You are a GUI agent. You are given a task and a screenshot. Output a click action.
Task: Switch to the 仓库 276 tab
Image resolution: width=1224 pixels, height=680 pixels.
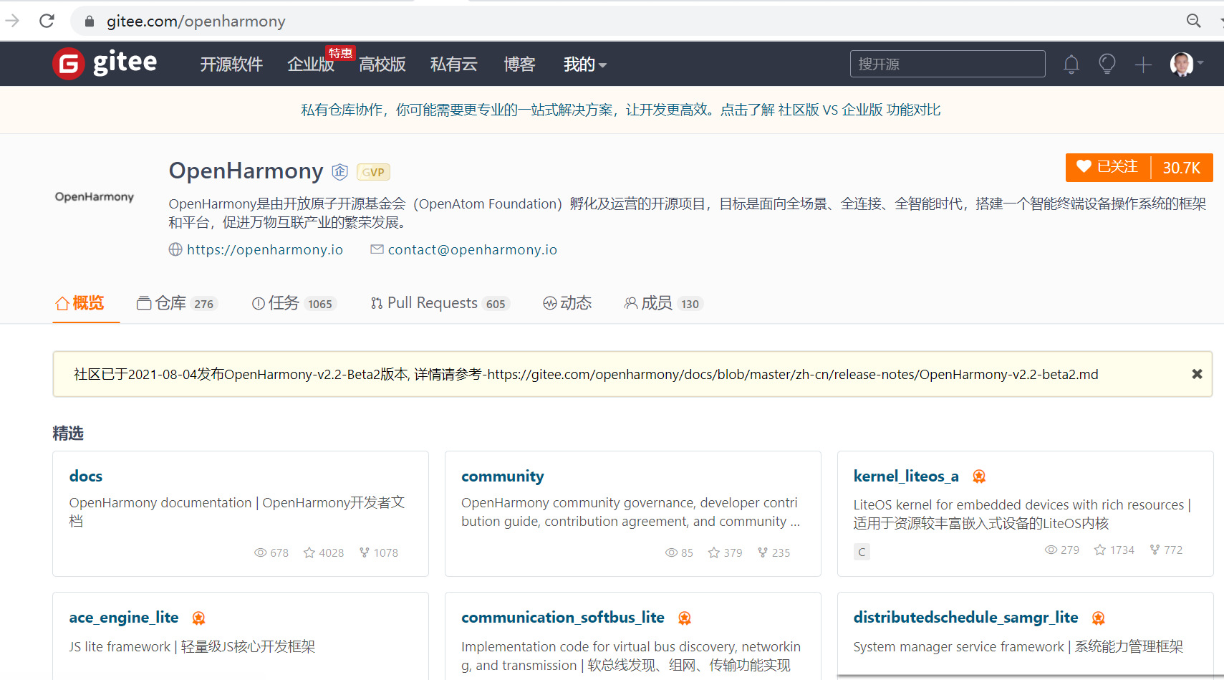click(x=176, y=303)
